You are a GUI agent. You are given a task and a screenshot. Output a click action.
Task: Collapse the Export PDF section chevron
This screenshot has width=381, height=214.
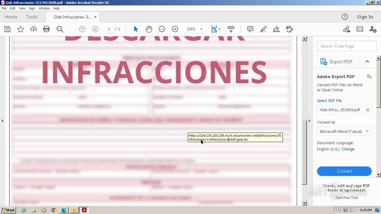pyautogui.click(x=367, y=62)
